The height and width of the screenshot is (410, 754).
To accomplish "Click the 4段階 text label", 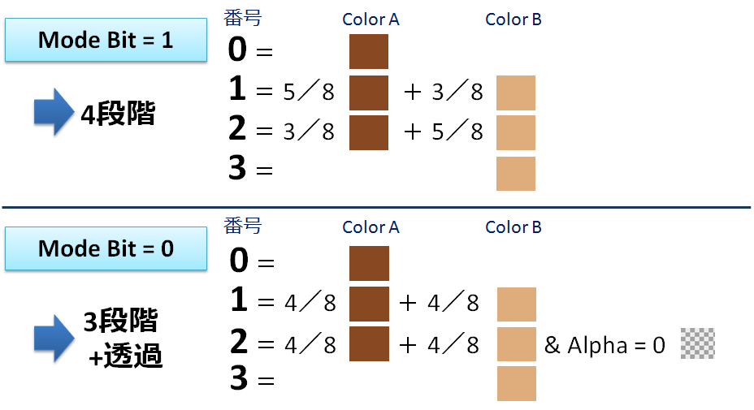I will [118, 114].
